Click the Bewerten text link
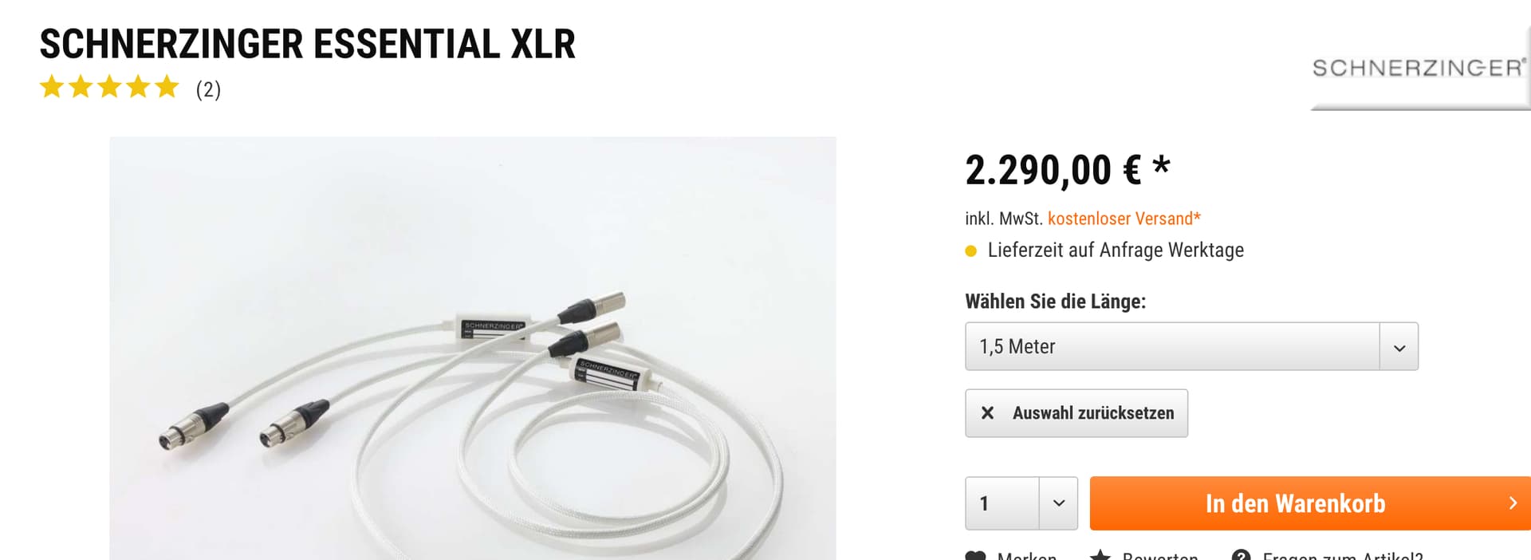The width and height of the screenshot is (1531, 560). pos(1160,556)
